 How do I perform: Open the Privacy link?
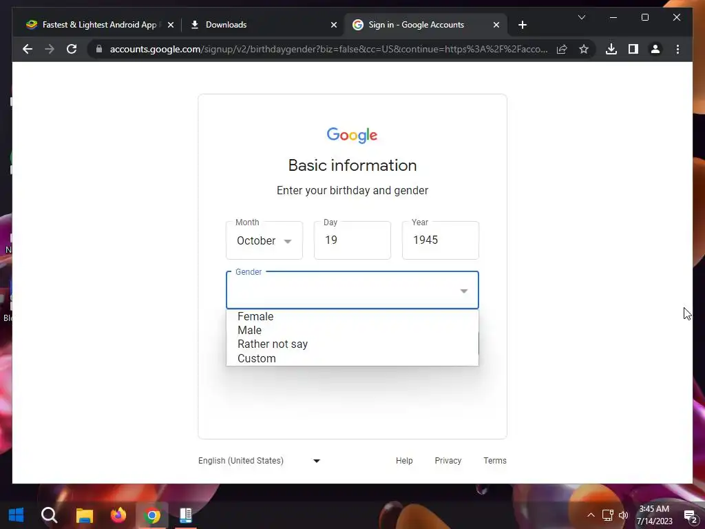[x=448, y=461]
